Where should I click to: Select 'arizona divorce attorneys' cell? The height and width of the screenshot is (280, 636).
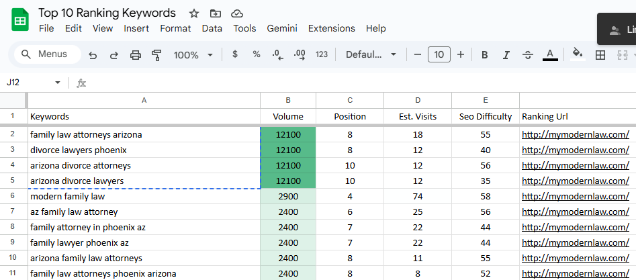(x=144, y=166)
